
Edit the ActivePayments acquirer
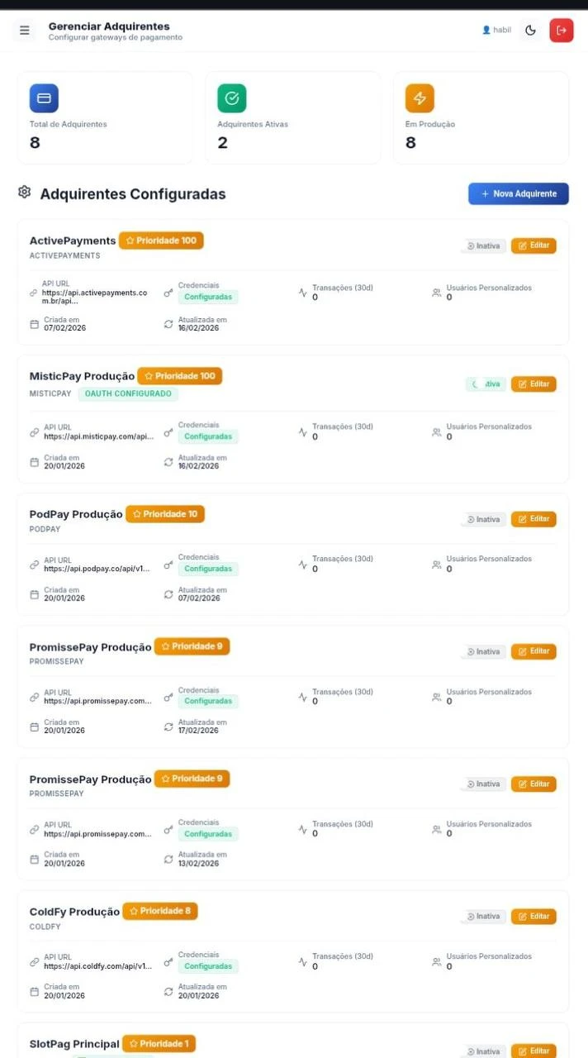click(x=533, y=245)
